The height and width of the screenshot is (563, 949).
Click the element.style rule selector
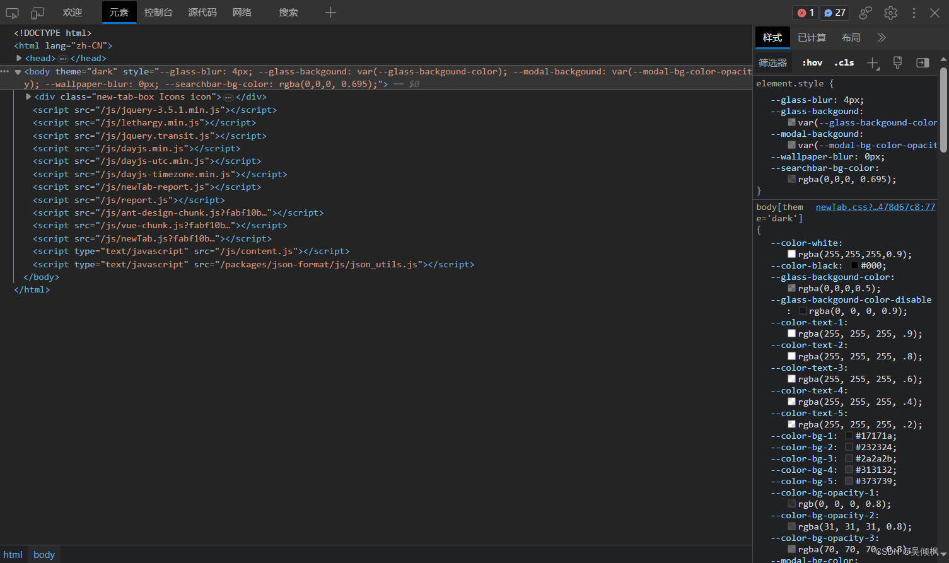(790, 83)
